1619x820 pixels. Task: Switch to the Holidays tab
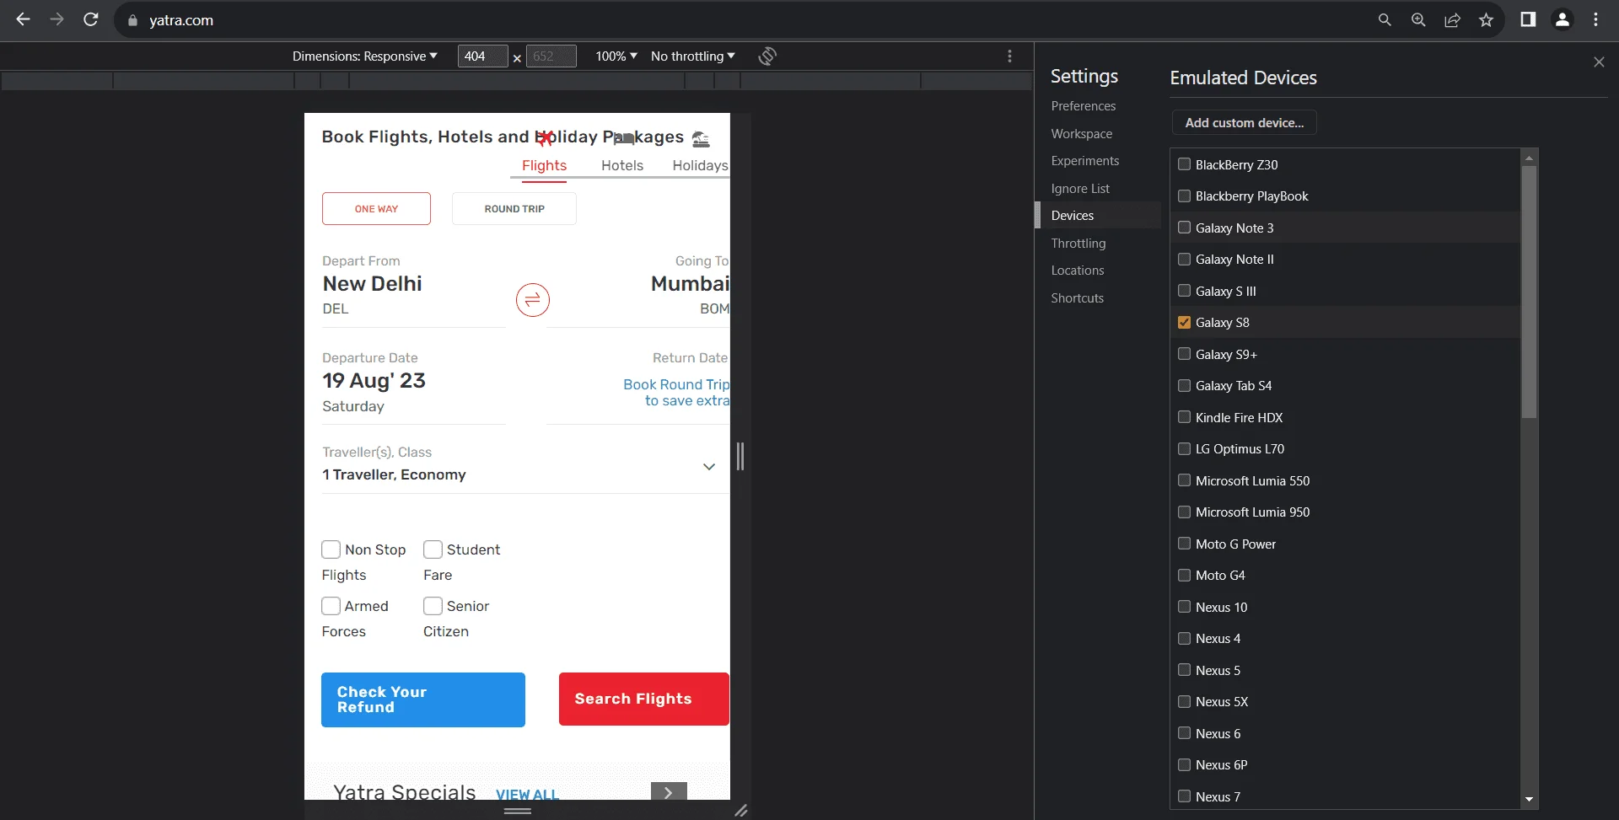point(700,166)
